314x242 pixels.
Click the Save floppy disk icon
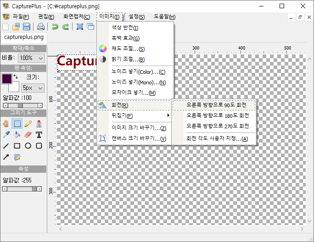[x=27, y=27]
